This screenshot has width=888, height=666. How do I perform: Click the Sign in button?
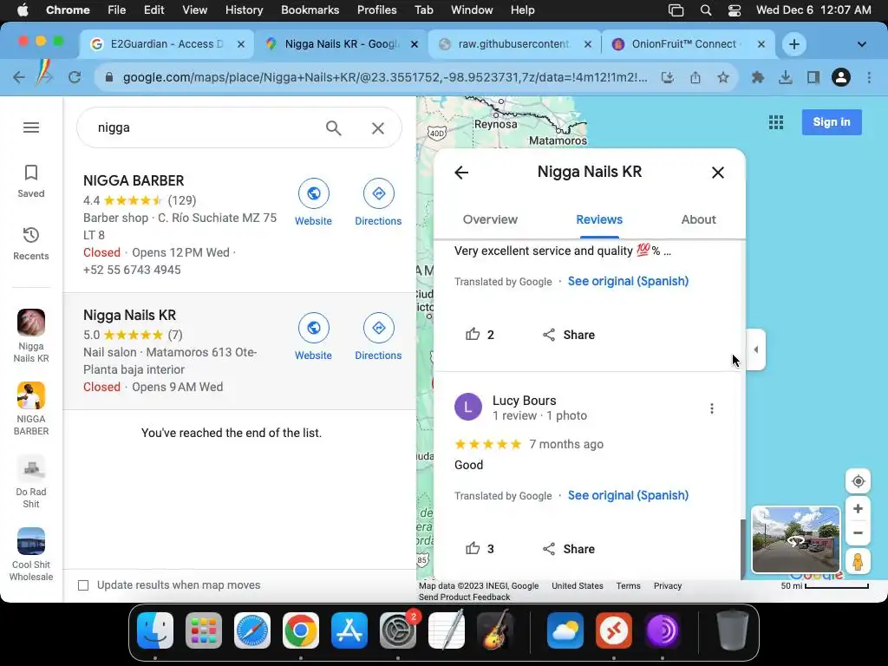tap(832, 122)
